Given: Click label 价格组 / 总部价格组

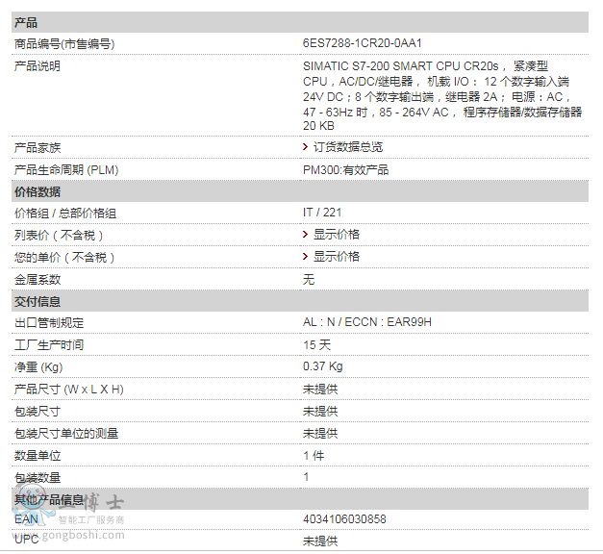Looking at the screenshot, I should pos(65,214).
